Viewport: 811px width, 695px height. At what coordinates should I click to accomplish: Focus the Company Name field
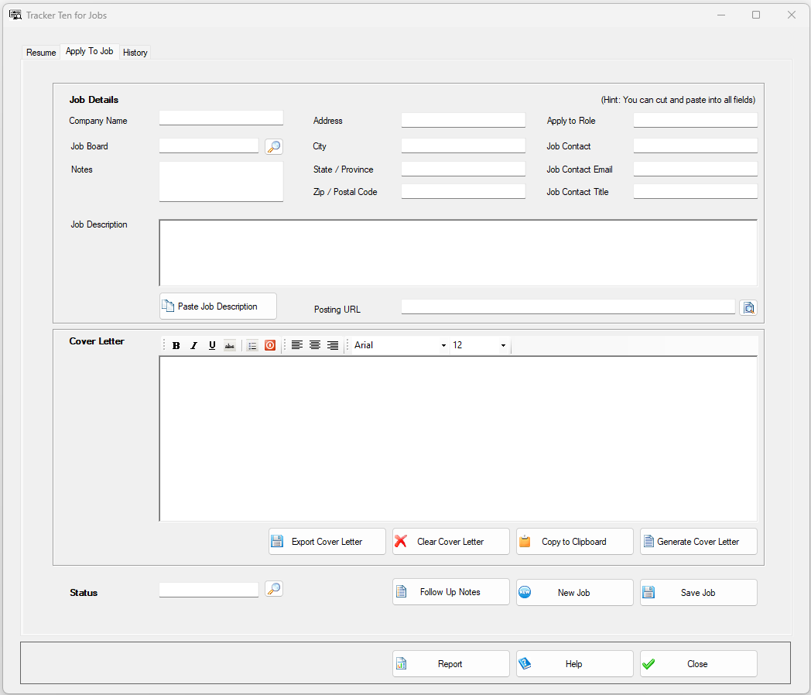221,118
